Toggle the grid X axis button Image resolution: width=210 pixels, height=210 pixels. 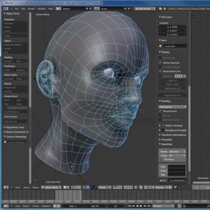176,76
